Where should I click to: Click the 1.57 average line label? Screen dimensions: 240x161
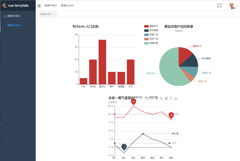tap(174, 143)
